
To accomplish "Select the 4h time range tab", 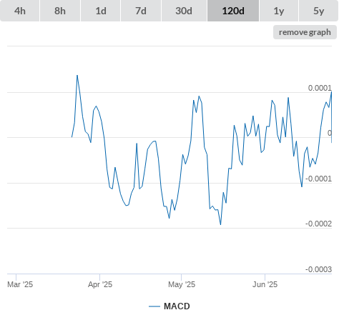I will pos(20,11).
